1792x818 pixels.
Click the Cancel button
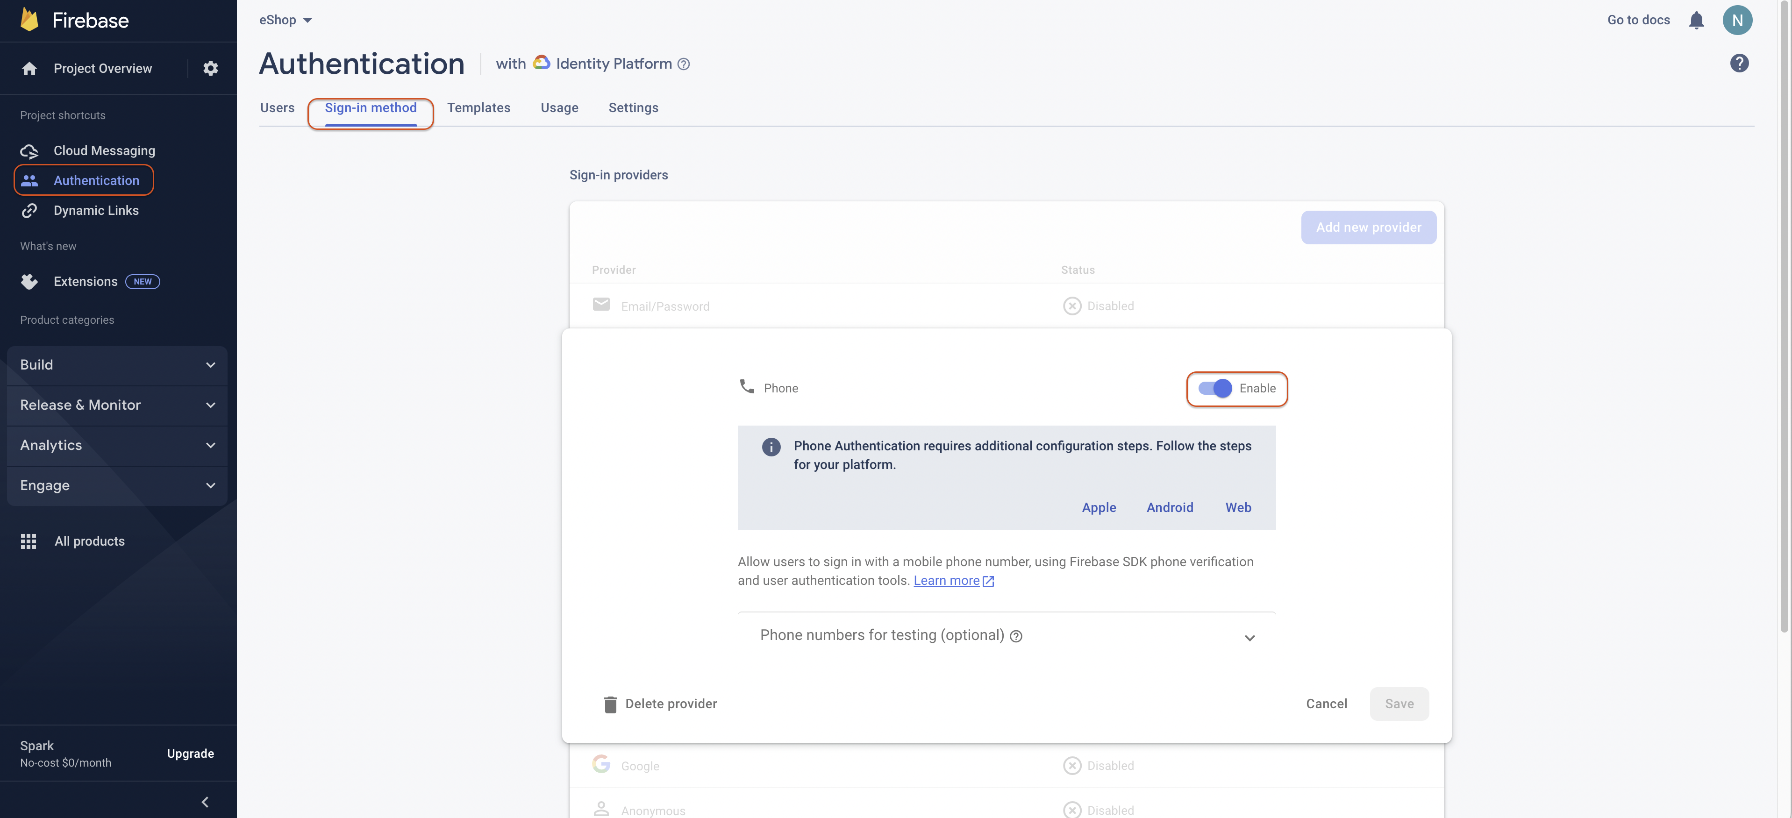[1326, 704]
